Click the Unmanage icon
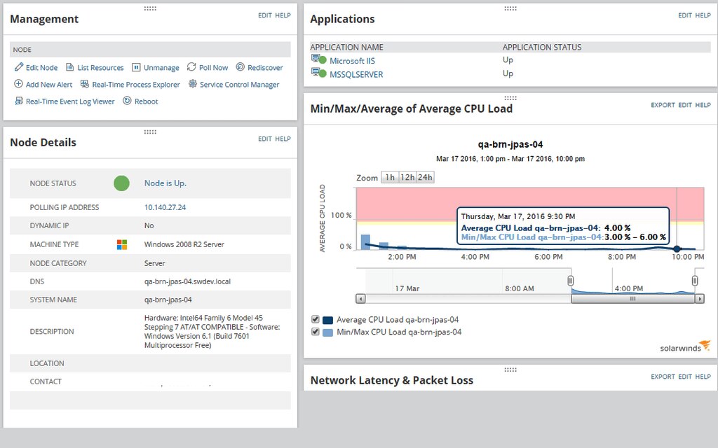The width and height of the screenshot is (718, 448). 136,68
